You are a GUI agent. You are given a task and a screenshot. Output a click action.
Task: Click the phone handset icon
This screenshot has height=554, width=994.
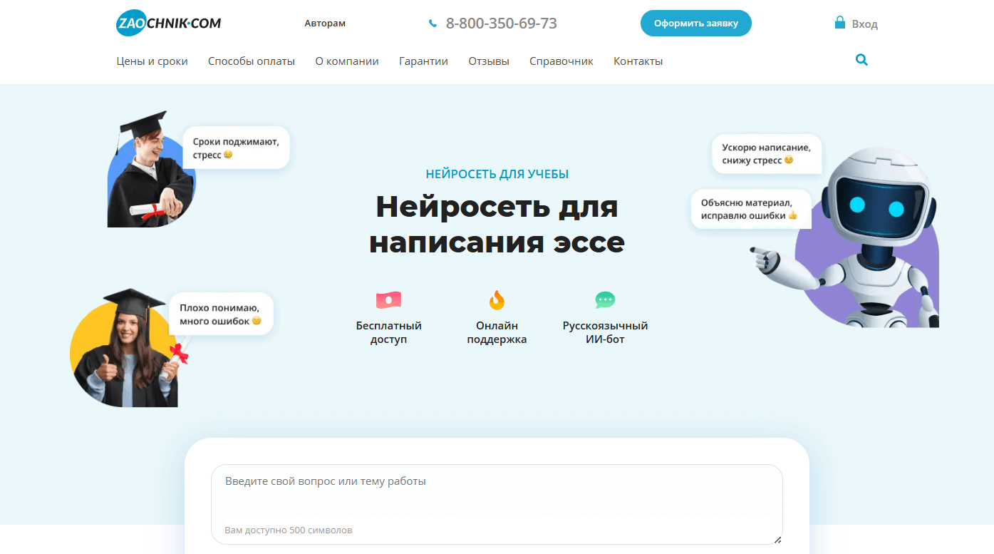(x=433, y=24)
